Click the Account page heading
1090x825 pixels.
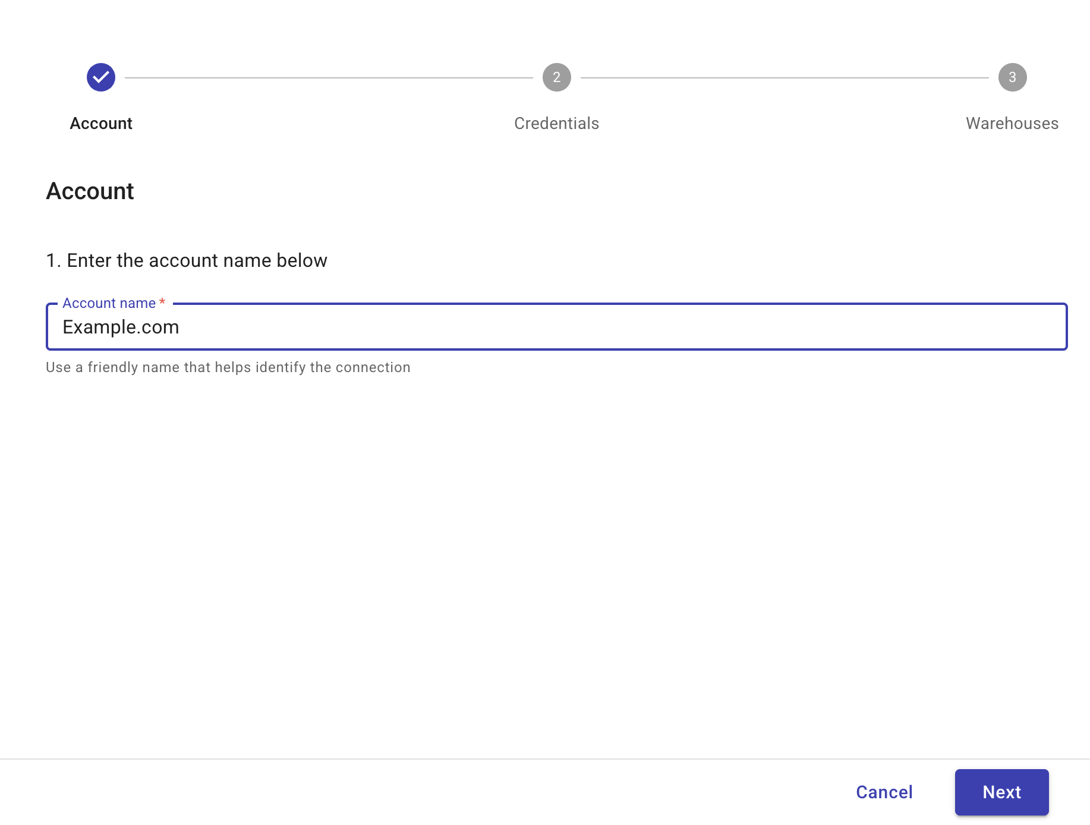[90, 191]
